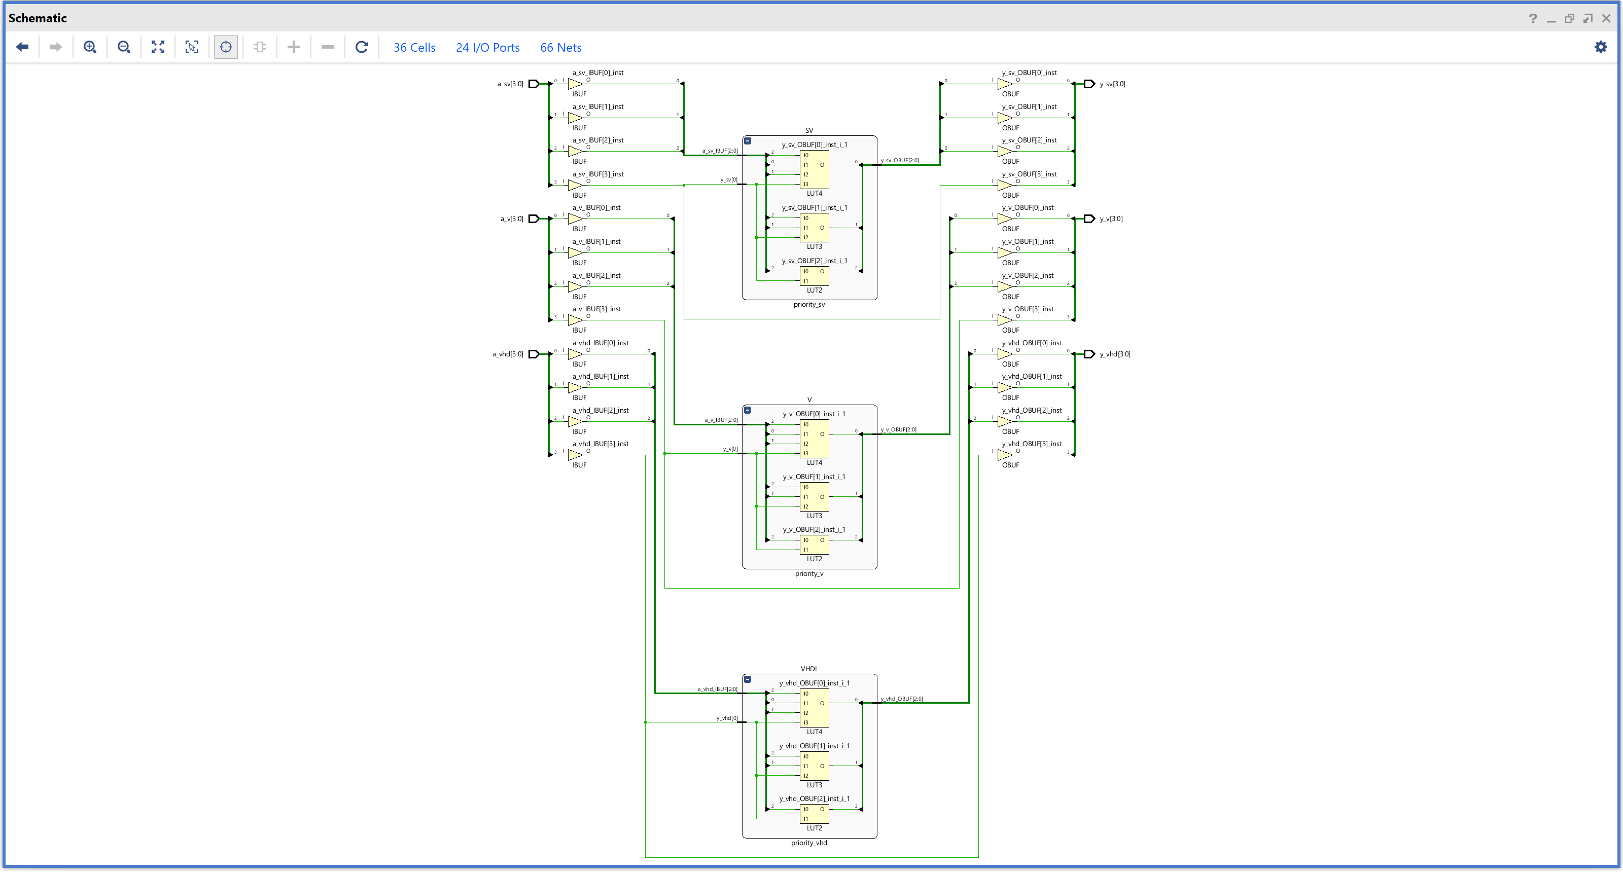Click the back navigation arrow
1623x872 pixels.
[x=22, y=47]
